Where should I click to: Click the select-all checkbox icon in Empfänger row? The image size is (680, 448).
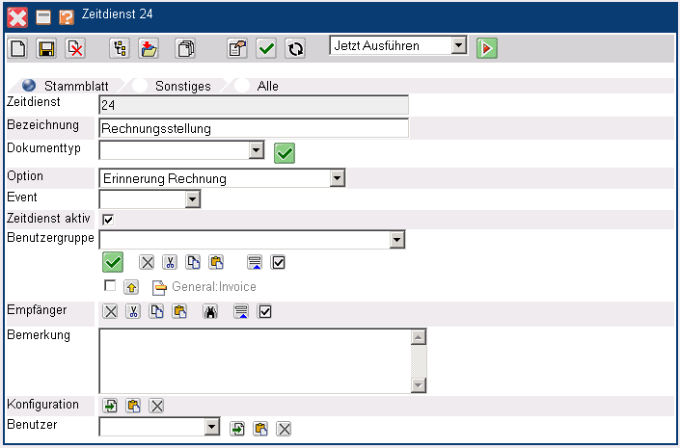(x=265, y=311)
